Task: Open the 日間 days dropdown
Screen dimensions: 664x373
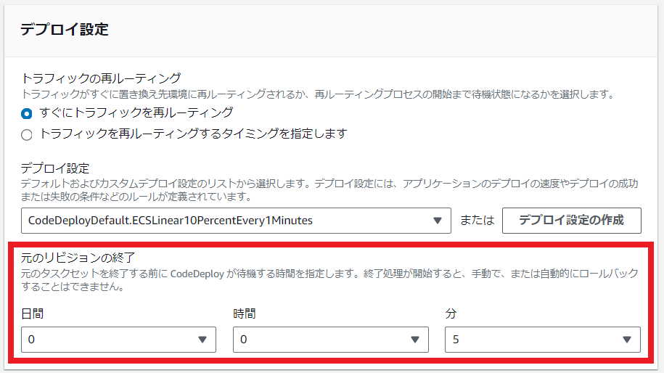Action: coord(118,340)
